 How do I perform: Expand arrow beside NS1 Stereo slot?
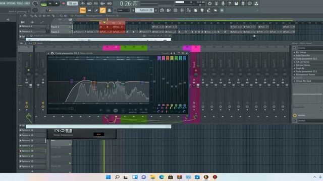tap(294, 52)
